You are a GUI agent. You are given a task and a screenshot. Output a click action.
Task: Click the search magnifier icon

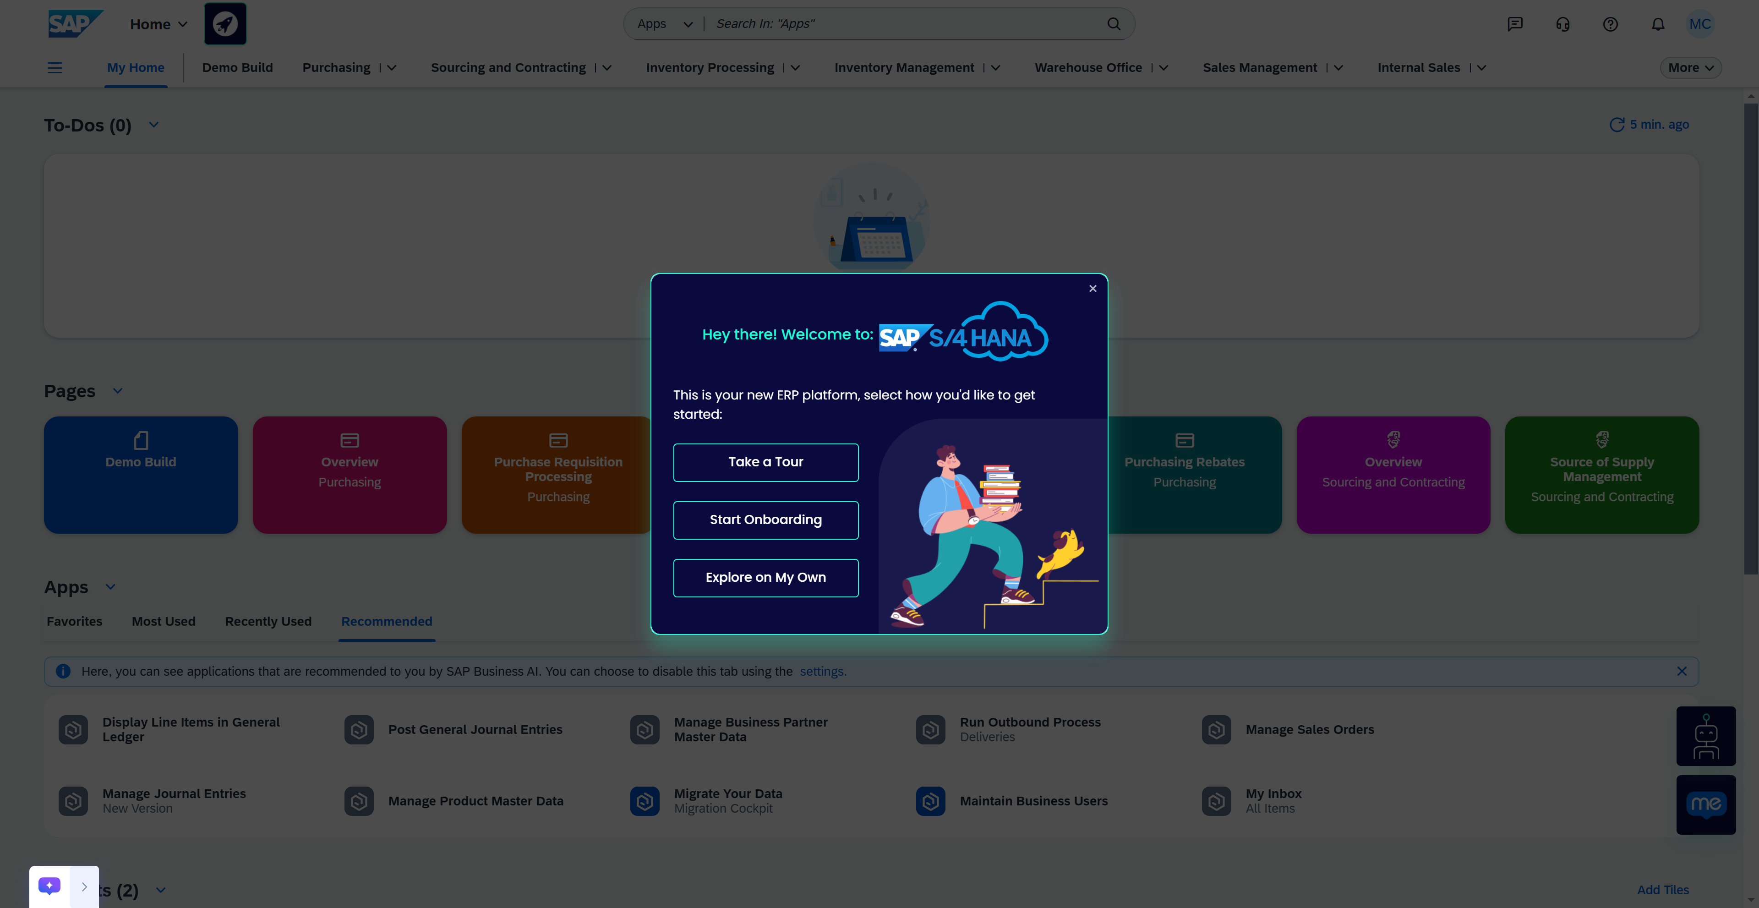point(1114,24)
